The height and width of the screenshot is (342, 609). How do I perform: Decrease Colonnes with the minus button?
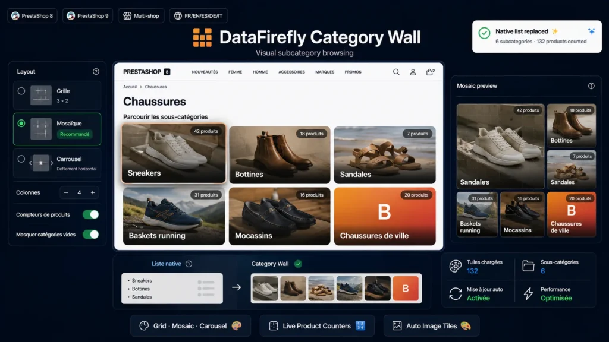coord(66,192)
